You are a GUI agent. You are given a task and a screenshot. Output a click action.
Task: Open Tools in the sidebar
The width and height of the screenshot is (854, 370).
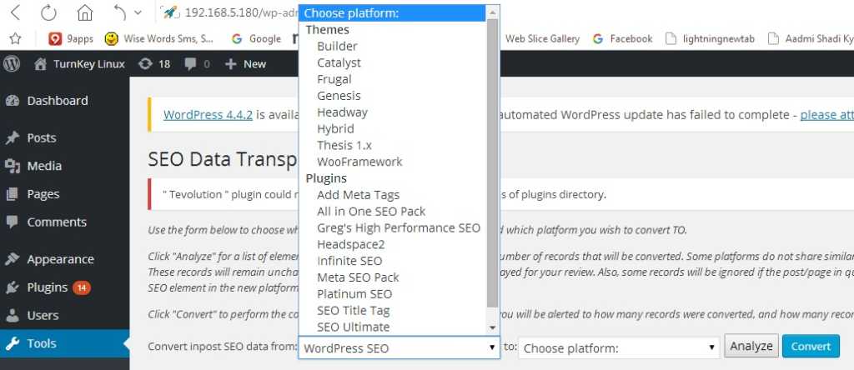[65, 343]
